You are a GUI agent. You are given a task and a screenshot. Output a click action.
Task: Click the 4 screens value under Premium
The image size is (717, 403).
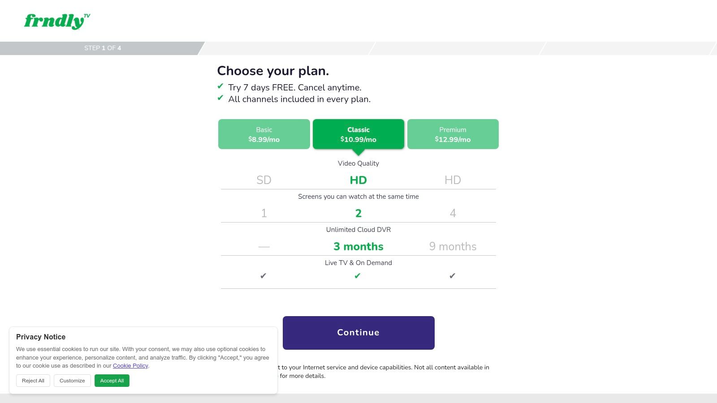pos(453,213)
